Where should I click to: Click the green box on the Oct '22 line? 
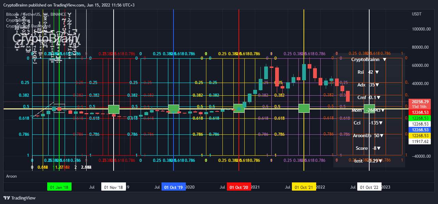point(370,108)
